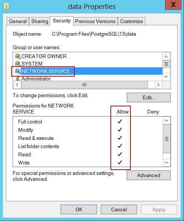The height and width of the screenshot is (221, 184).
Task: Switch to the General tab
Action: 18,21
